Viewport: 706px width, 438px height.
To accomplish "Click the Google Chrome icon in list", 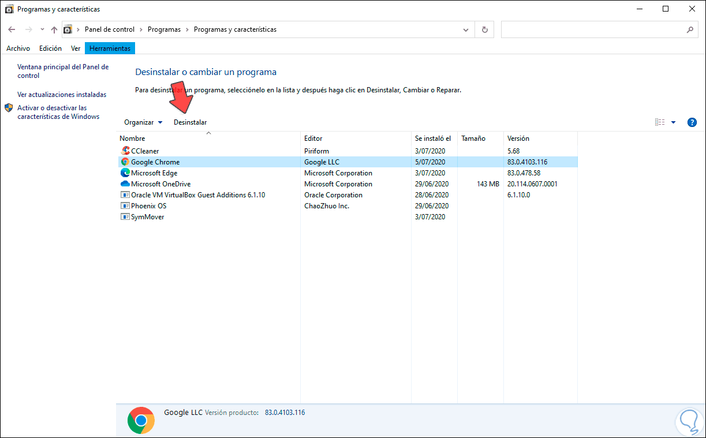I will [x=125, y=162].
